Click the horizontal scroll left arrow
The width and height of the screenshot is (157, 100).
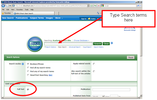(x=2, y=98)
